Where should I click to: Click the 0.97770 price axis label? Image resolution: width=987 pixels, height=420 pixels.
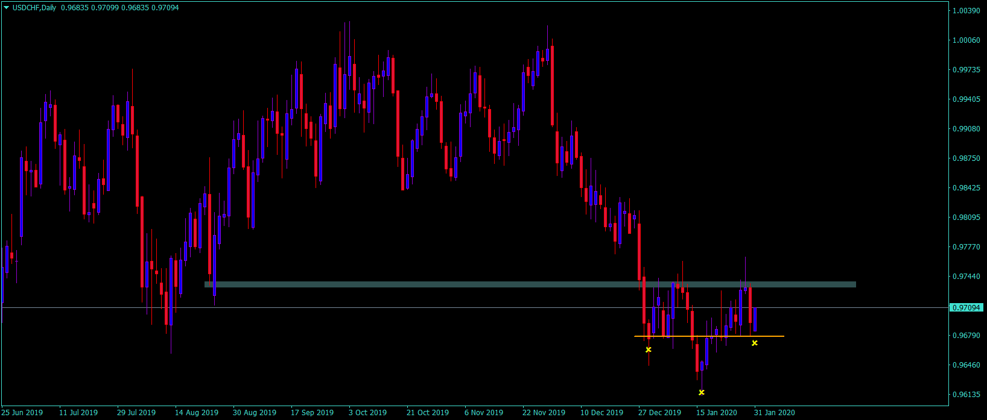[x=966, y=247]
